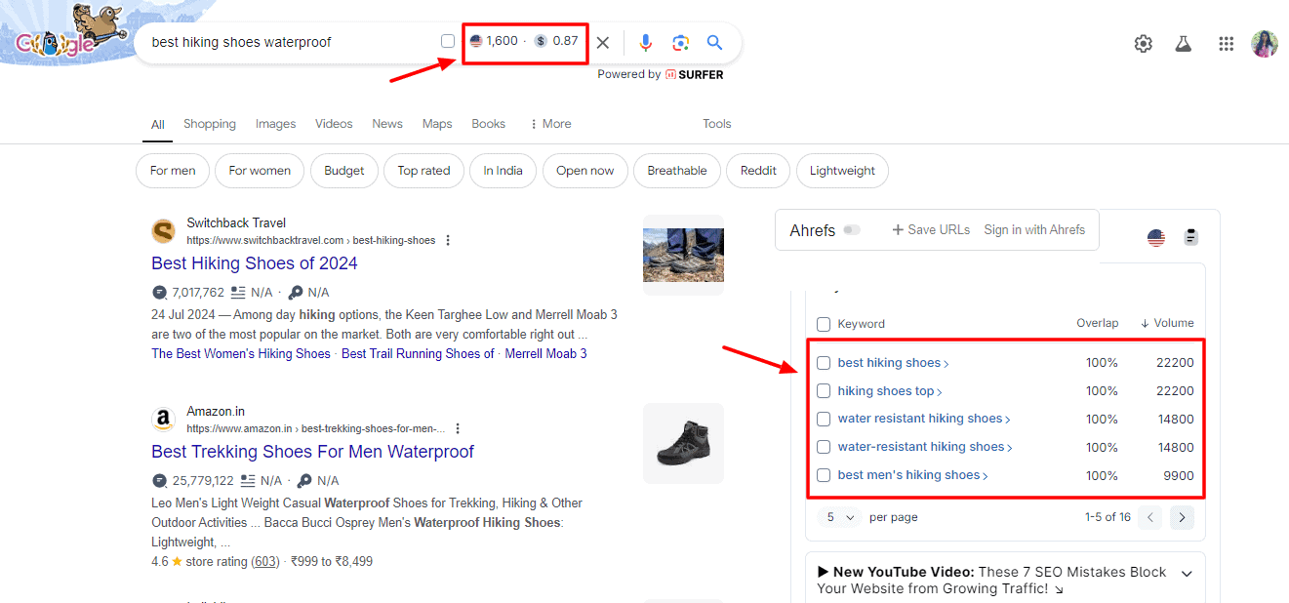The image size is (1289, 603).
Task: Click the Save URLs button
Action: click(931, 229)
